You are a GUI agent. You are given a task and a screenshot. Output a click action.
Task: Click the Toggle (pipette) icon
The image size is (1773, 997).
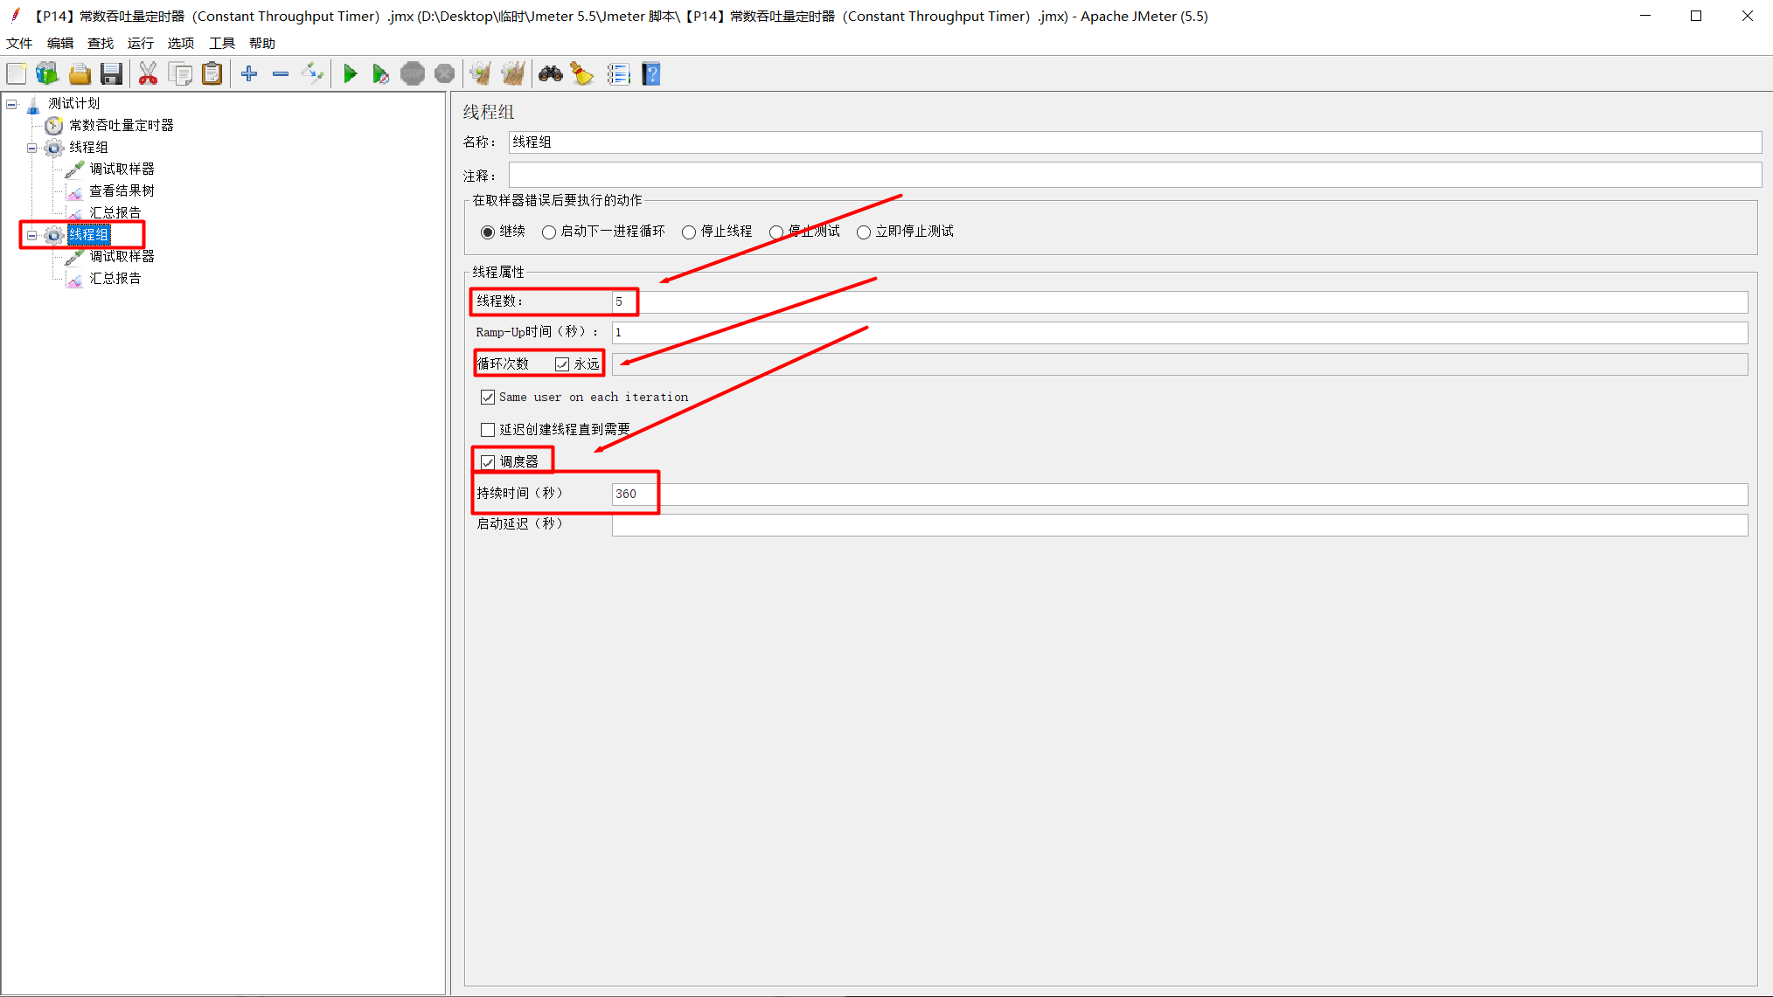coord(312,74)
